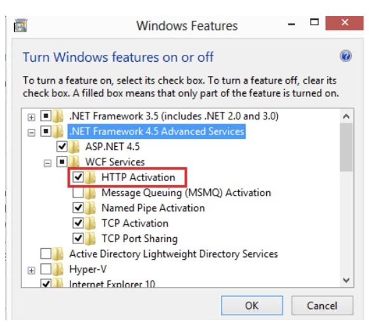The height and width of the screenshot is (327, 369).
Task: Select the 'TCP Port Sharing' label
Action: point(140,239)
